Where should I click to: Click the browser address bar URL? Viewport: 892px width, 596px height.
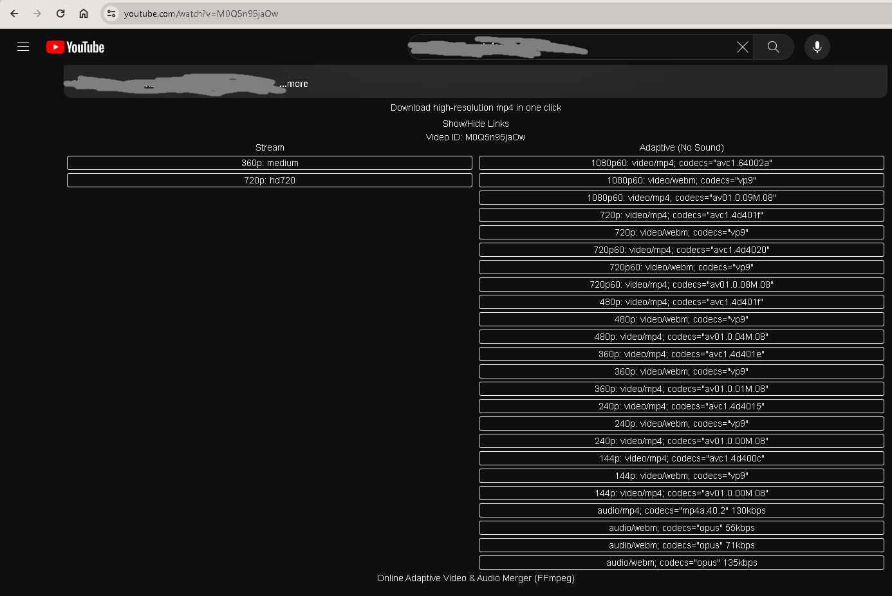pos(201,14)
